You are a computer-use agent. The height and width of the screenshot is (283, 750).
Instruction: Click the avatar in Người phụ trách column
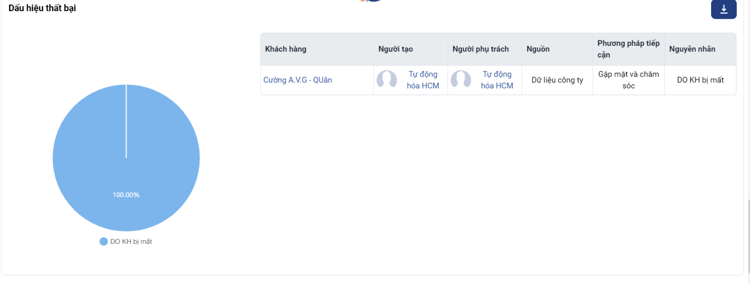[x=461, y=80]
